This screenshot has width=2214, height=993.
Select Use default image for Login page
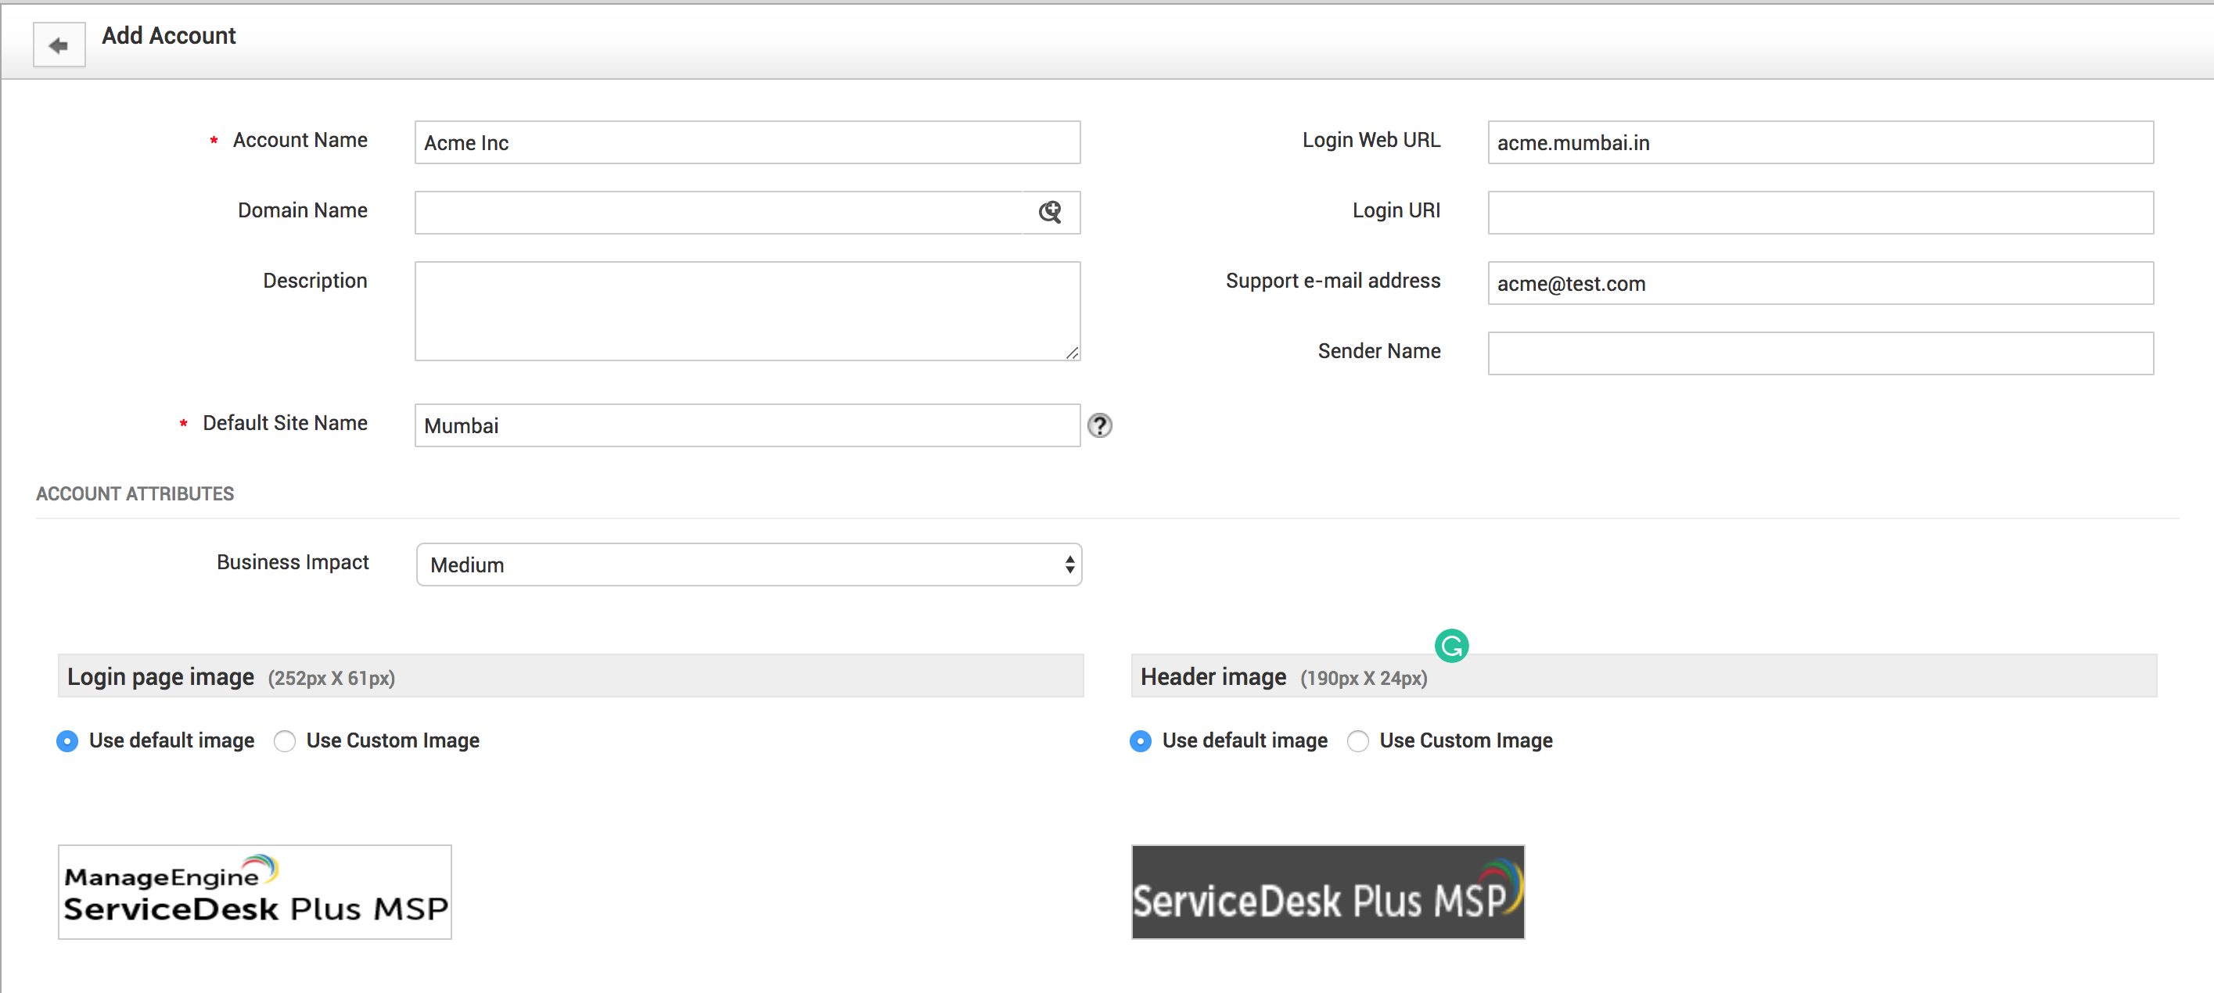(67, 740)
